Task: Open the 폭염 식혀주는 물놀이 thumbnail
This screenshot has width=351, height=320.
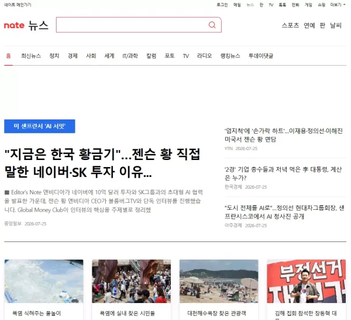Action: 44,281
